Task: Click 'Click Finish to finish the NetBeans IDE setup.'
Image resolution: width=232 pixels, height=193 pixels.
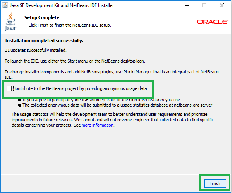Action: pos(70,25)
